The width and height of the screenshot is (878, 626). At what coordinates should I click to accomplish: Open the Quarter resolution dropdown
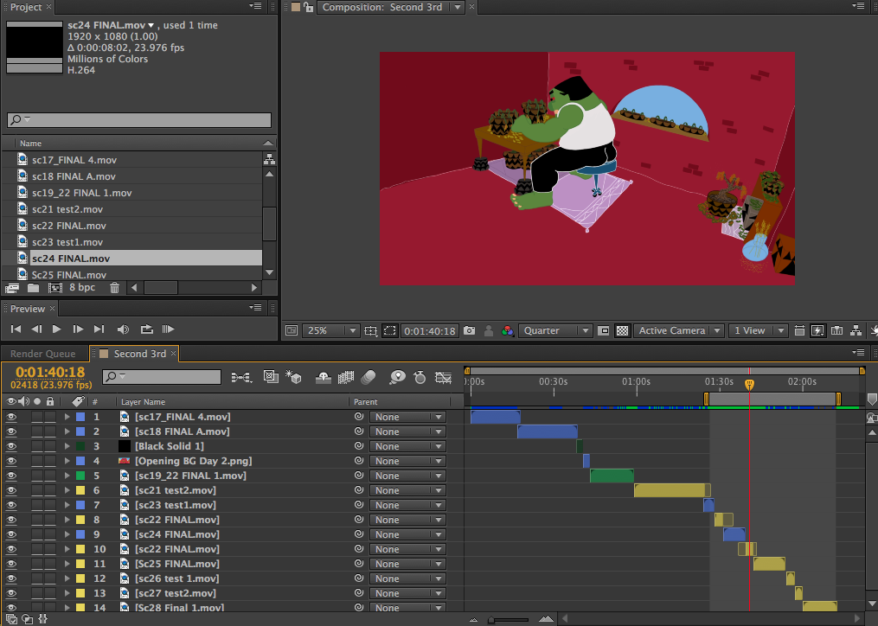pyautogui.click(x=554, y=331)
